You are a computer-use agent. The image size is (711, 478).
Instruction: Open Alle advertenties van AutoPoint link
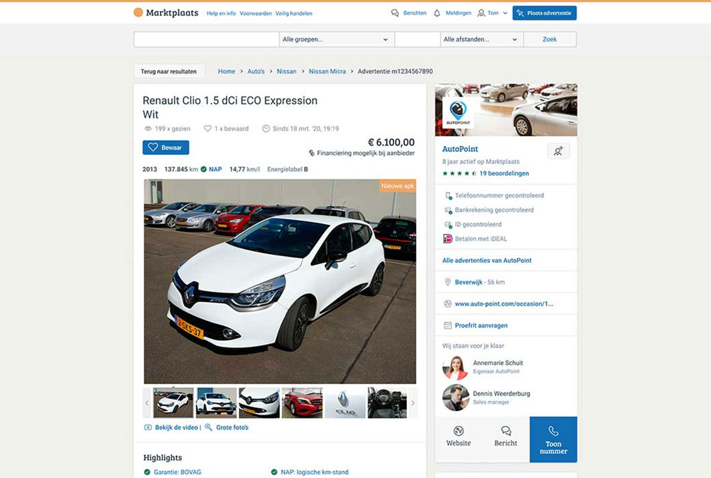click(487, 260)
